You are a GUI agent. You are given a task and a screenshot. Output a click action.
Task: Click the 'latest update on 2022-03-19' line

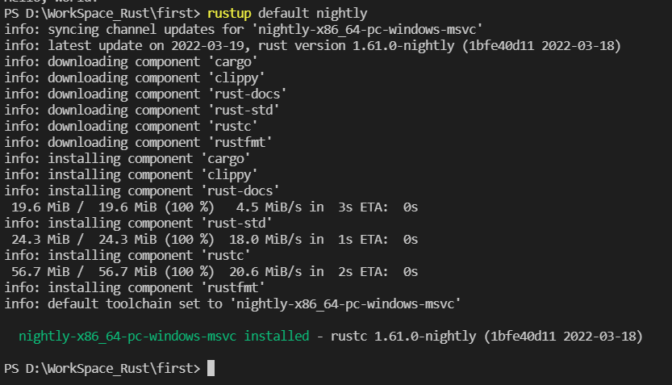[313, 45]
